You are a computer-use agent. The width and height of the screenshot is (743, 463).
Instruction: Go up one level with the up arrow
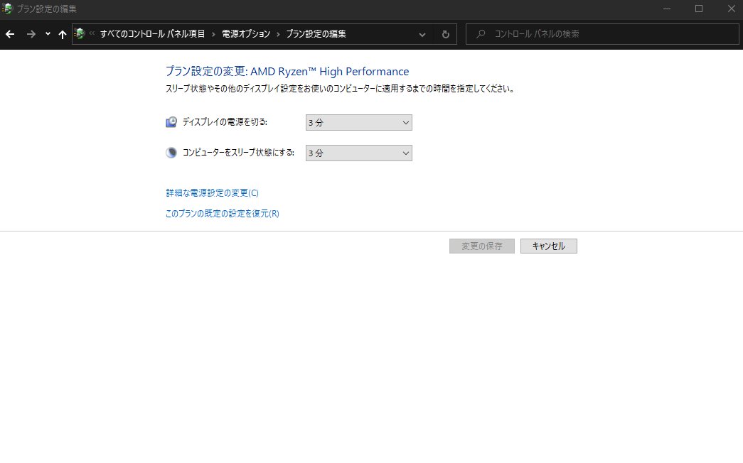click(x=62, y=34)
